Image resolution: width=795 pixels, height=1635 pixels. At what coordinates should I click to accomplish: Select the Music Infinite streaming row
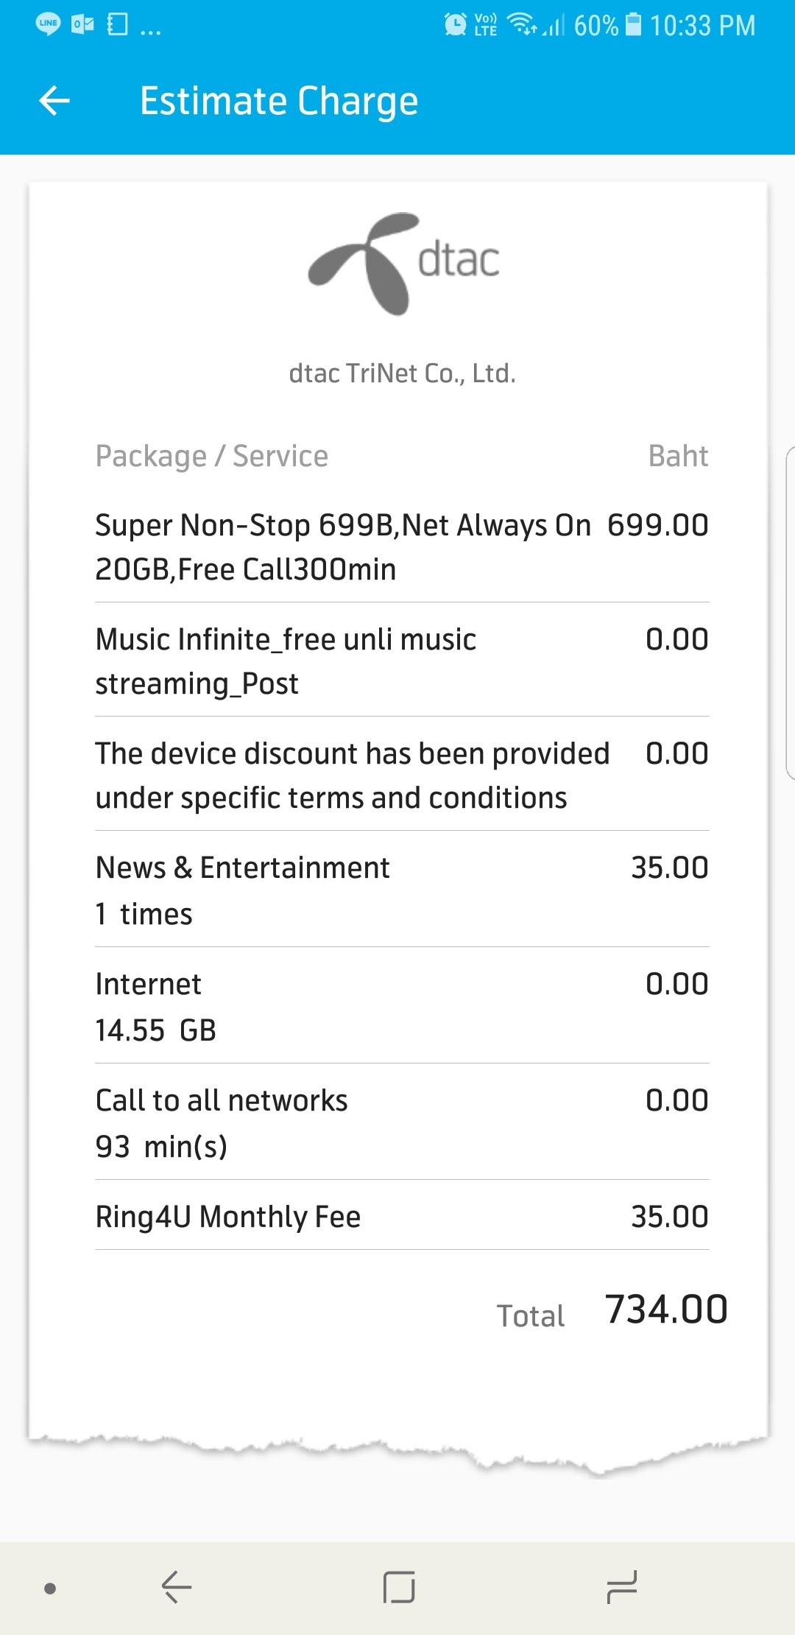tap(402, 661)
